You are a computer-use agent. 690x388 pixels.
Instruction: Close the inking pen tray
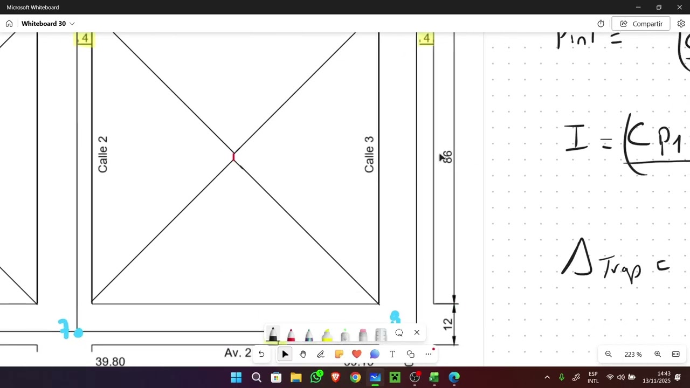[417, 332]
